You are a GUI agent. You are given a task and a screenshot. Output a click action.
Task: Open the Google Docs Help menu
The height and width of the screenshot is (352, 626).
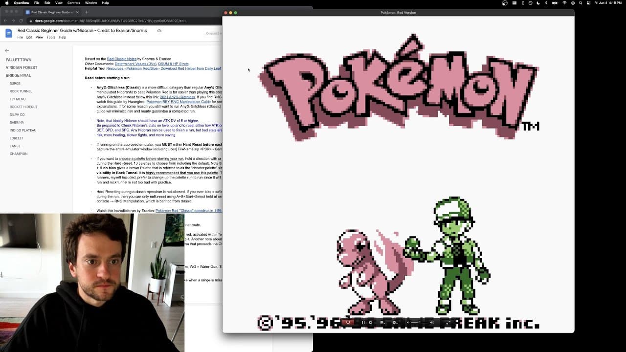click(x=63, y=37)
